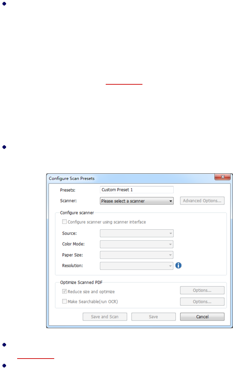Click the Optimize Scanned PDF group heading
The height and width of the screenshot is (368, 233).
click(81, 282)
